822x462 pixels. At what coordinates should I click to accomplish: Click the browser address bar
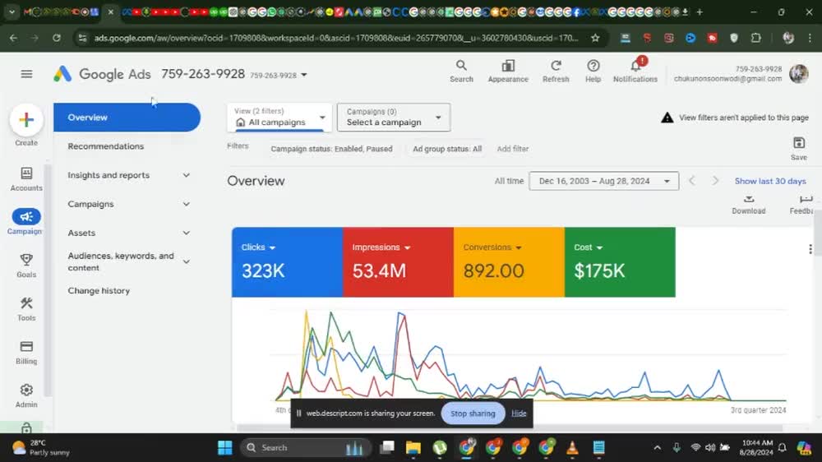[x=335, y=38]
